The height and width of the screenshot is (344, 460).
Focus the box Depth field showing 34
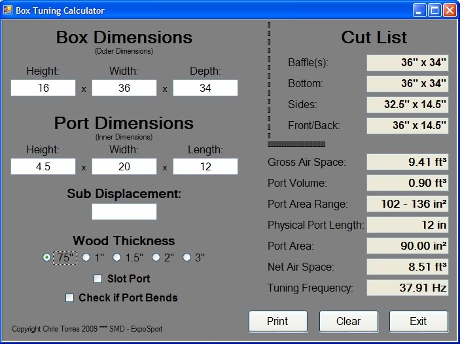coord(205,88)
